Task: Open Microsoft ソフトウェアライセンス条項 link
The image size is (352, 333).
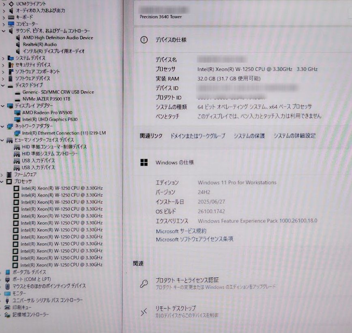Action: [x=194, y=239]
